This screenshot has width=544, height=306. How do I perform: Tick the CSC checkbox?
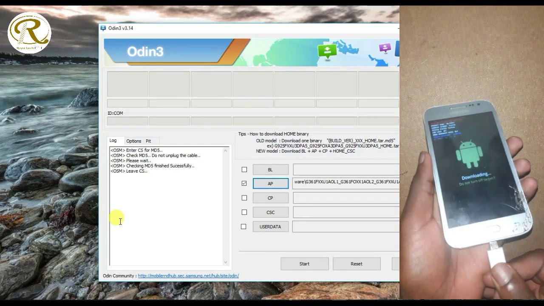pos(244,212)
